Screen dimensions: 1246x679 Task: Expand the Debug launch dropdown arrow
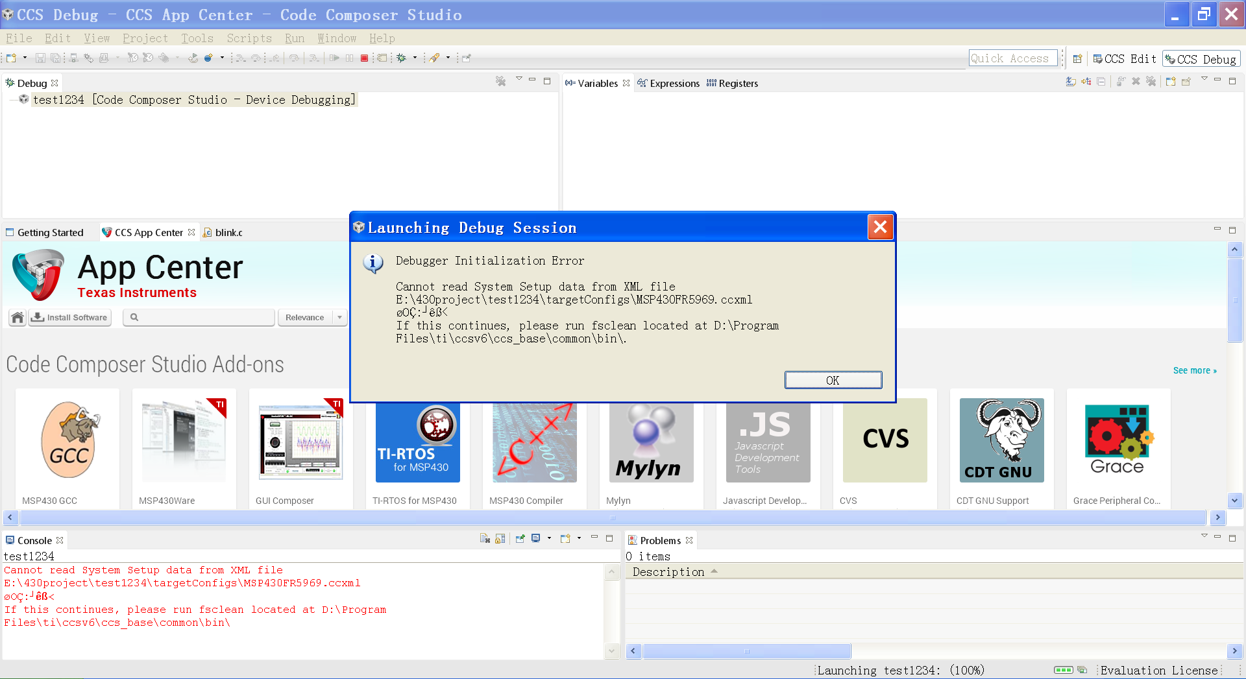[x=415, y=58]
